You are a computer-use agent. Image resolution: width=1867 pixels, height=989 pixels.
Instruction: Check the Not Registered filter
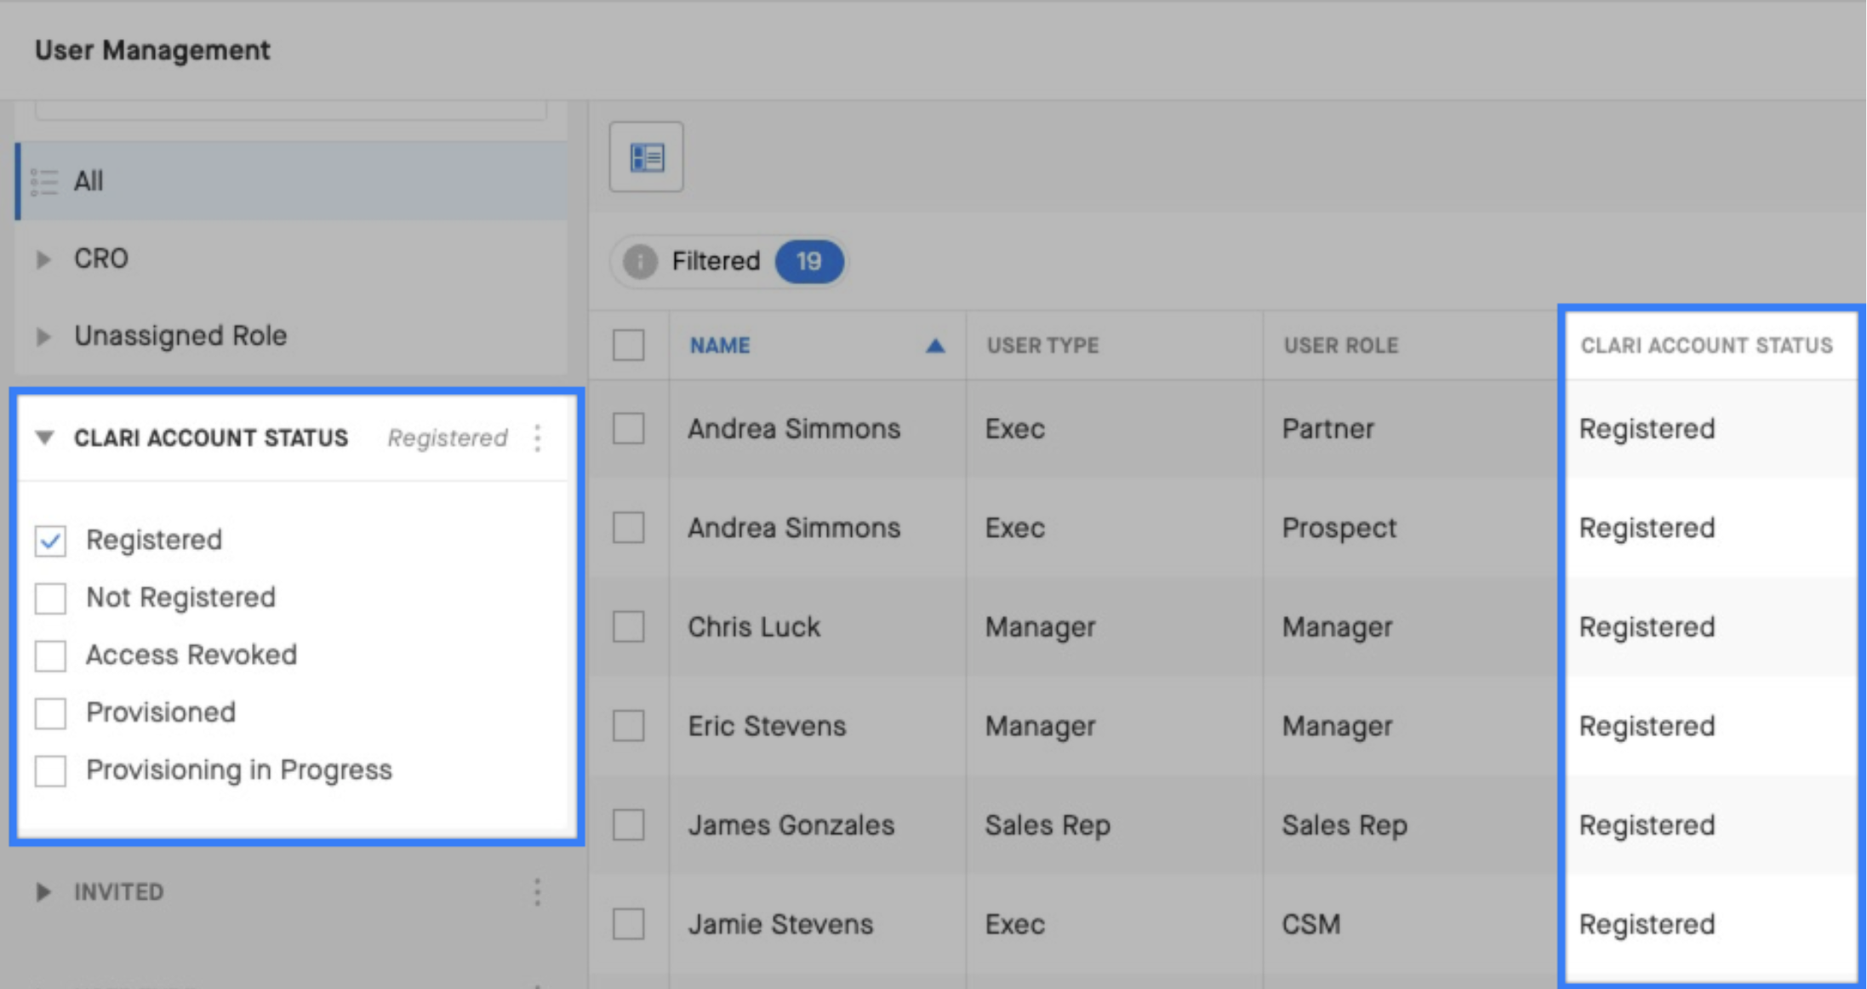pos(50,598)
